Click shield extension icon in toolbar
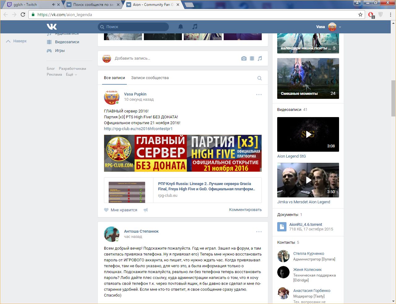This screenshot has height=304, width=396. (381, 15)
